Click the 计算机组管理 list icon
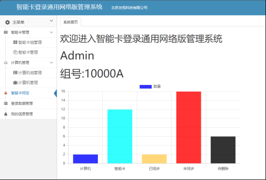The height and width of the screenshot is (180, 266). [x=15, y=72]
